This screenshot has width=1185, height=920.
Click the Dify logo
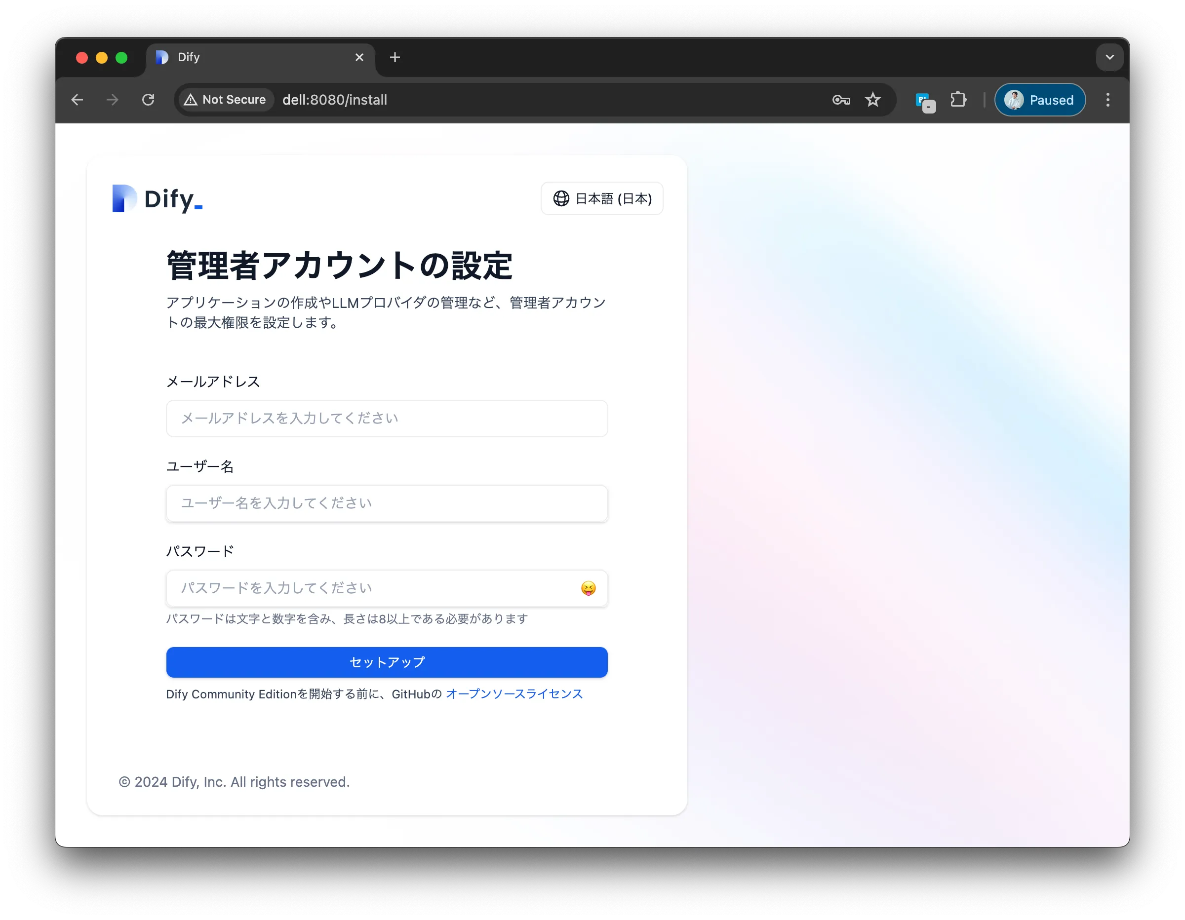(158, 199)
